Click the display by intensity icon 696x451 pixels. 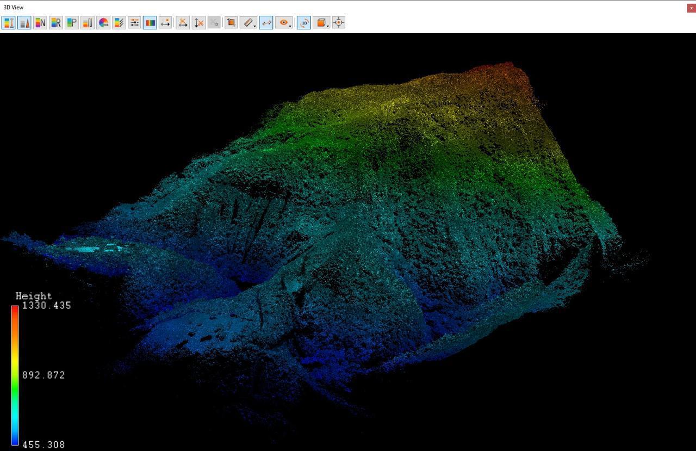tap(24, 22)
